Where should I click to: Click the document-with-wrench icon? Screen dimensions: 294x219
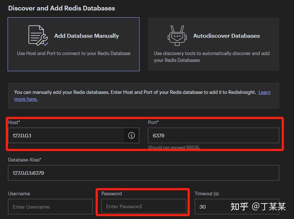pyautogui.click(x=38, y=36)
